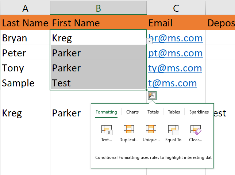Switch to the Charts tab
Image resolution: width=235 pixels, height=175 pixels.
132,112
